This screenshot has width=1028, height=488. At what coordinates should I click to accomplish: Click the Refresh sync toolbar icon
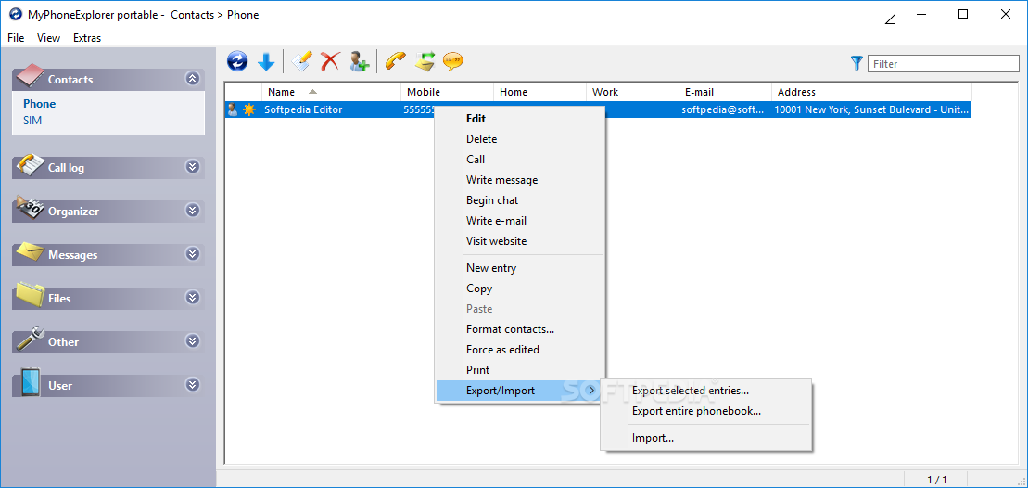(x=237, y=61)
